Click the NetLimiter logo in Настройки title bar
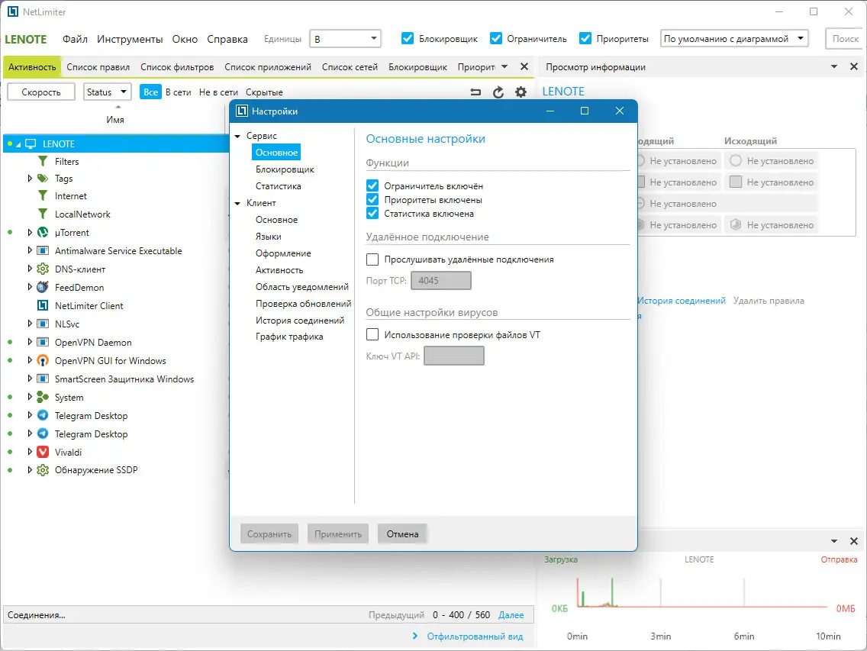 [242, 111]
